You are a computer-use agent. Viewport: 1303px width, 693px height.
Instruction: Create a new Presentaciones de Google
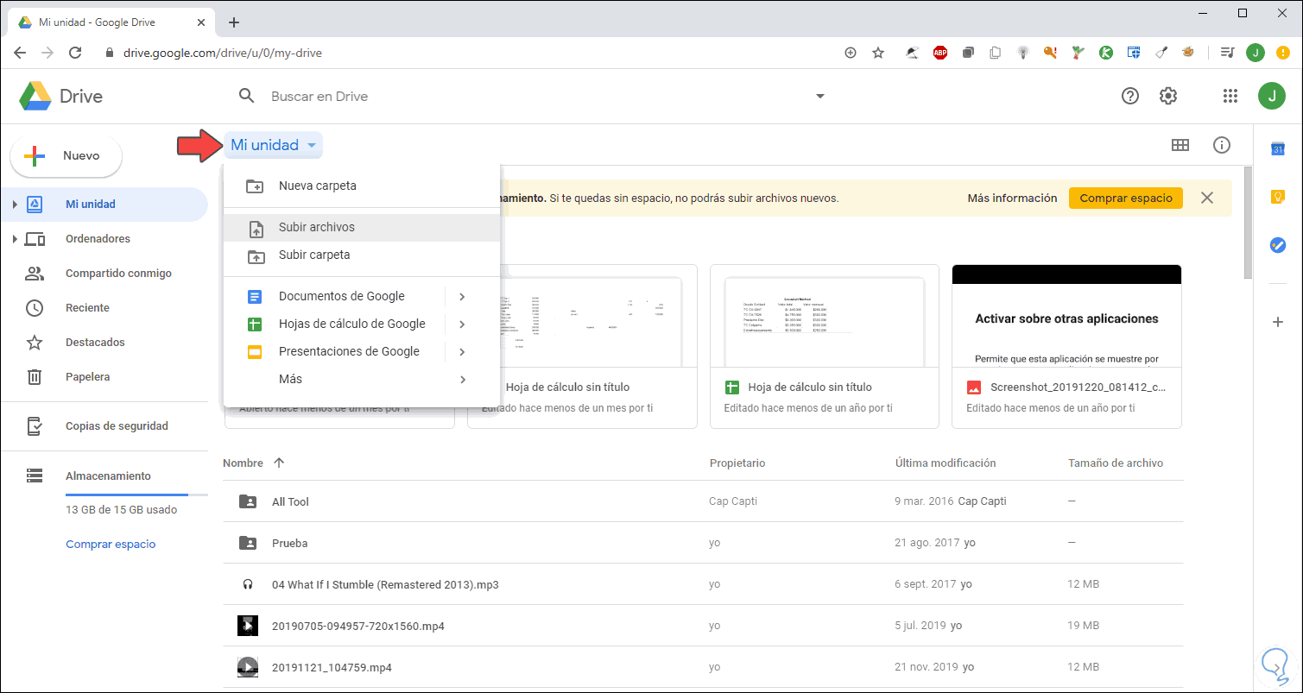tap(334, 351)
